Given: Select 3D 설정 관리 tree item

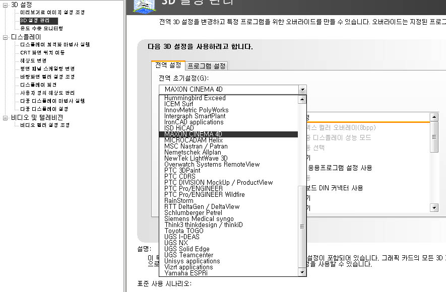Looking at the screenshot, I should pos(39,21).
